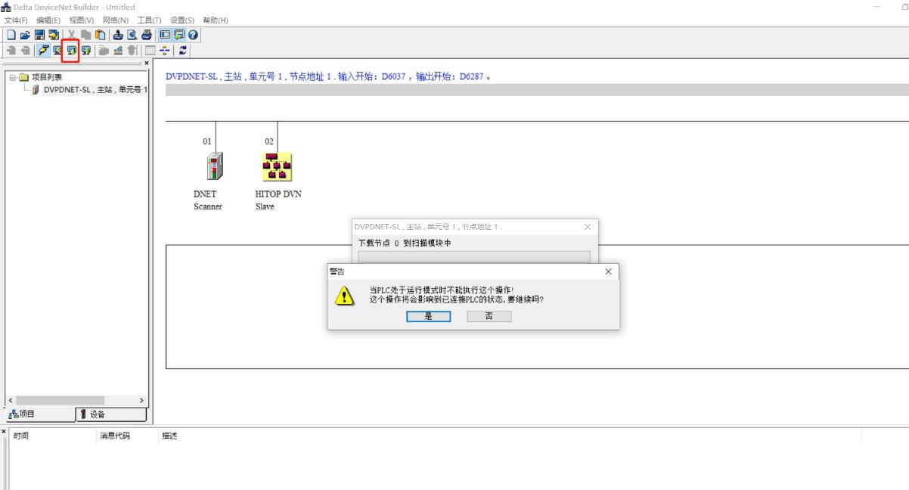
Task: Open the 帮助(H) menu
Action: tap(216, 20)
